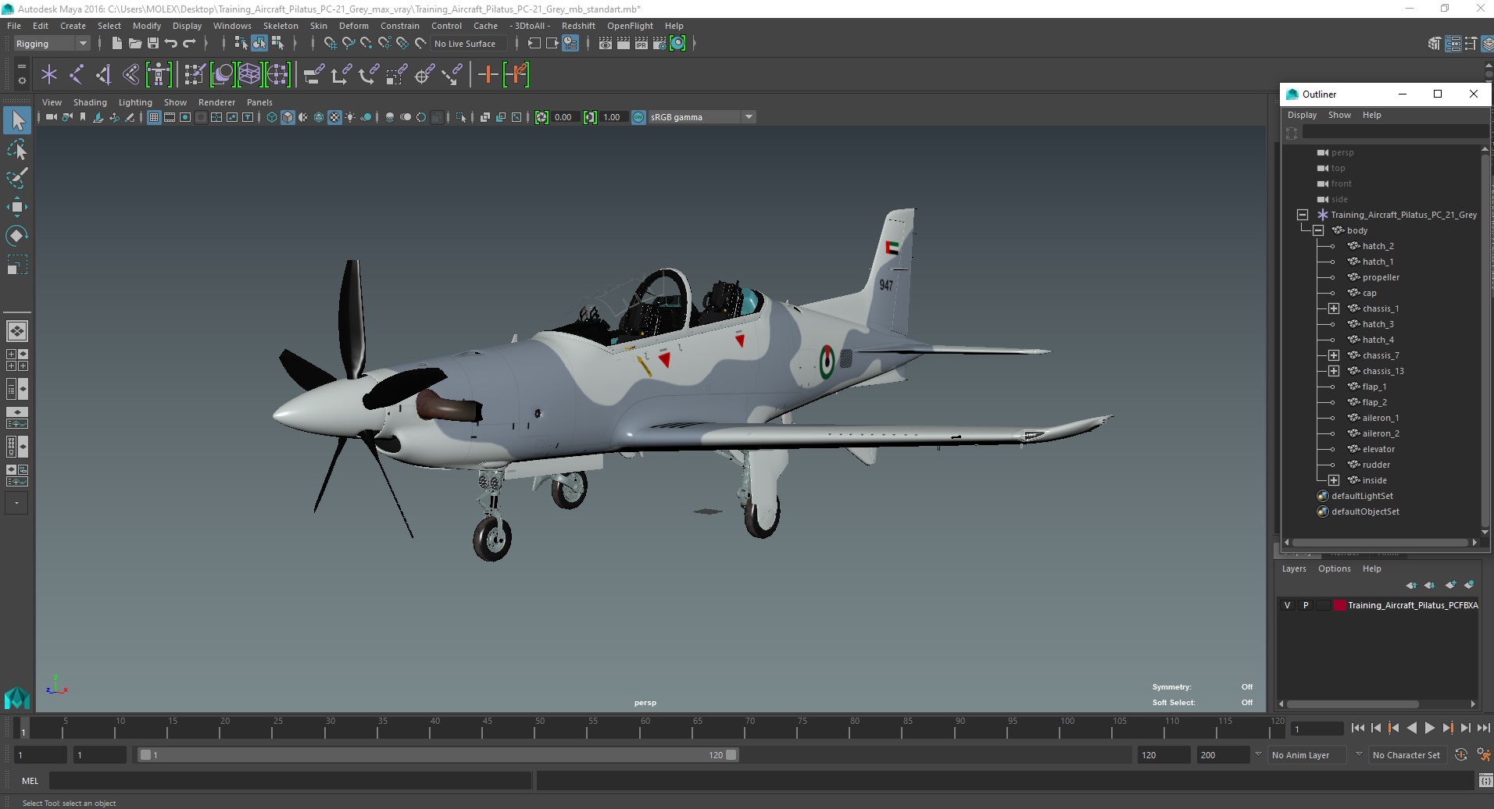The width and height of the screenshot is (1494, 809).
Task: Toggle textured display in viewport
Action: pyautogui.click(x=334, y=117)
